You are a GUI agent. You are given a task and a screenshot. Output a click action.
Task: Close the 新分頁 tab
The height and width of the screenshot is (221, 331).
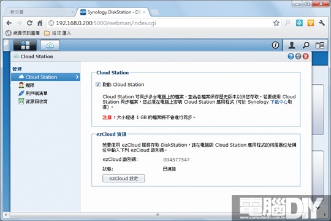[72, 12]
